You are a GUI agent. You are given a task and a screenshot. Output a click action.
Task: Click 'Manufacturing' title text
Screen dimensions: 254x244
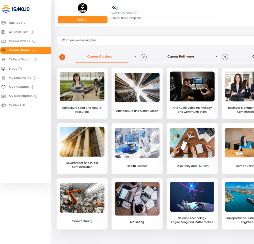pyautogui.click(x=82, y=221)
